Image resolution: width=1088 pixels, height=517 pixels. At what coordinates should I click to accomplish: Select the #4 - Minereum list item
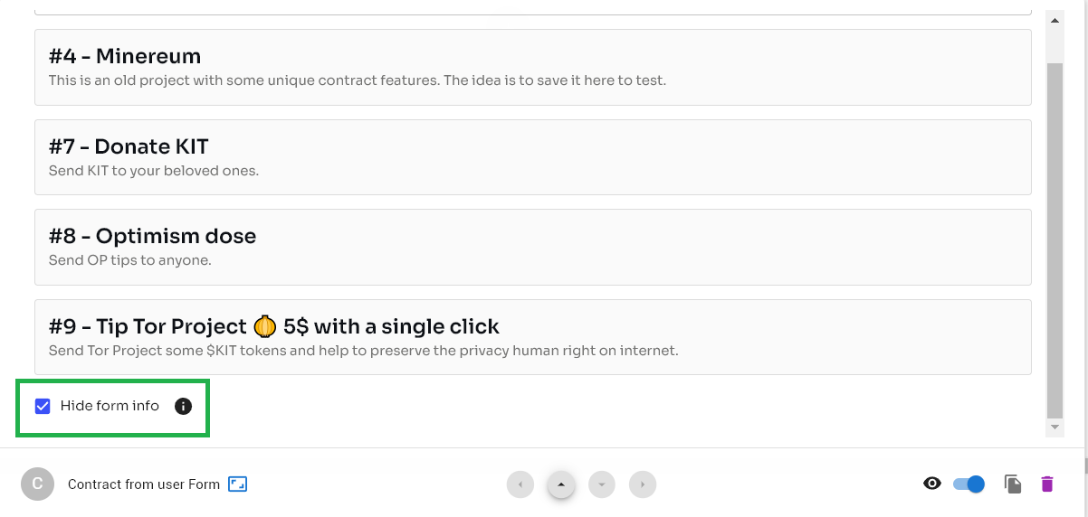532,67
